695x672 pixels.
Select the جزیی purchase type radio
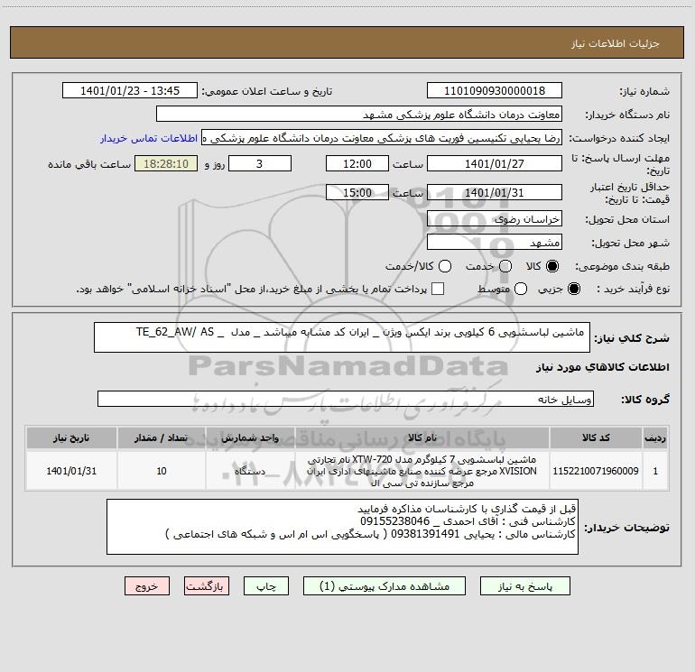coord(573,289)
